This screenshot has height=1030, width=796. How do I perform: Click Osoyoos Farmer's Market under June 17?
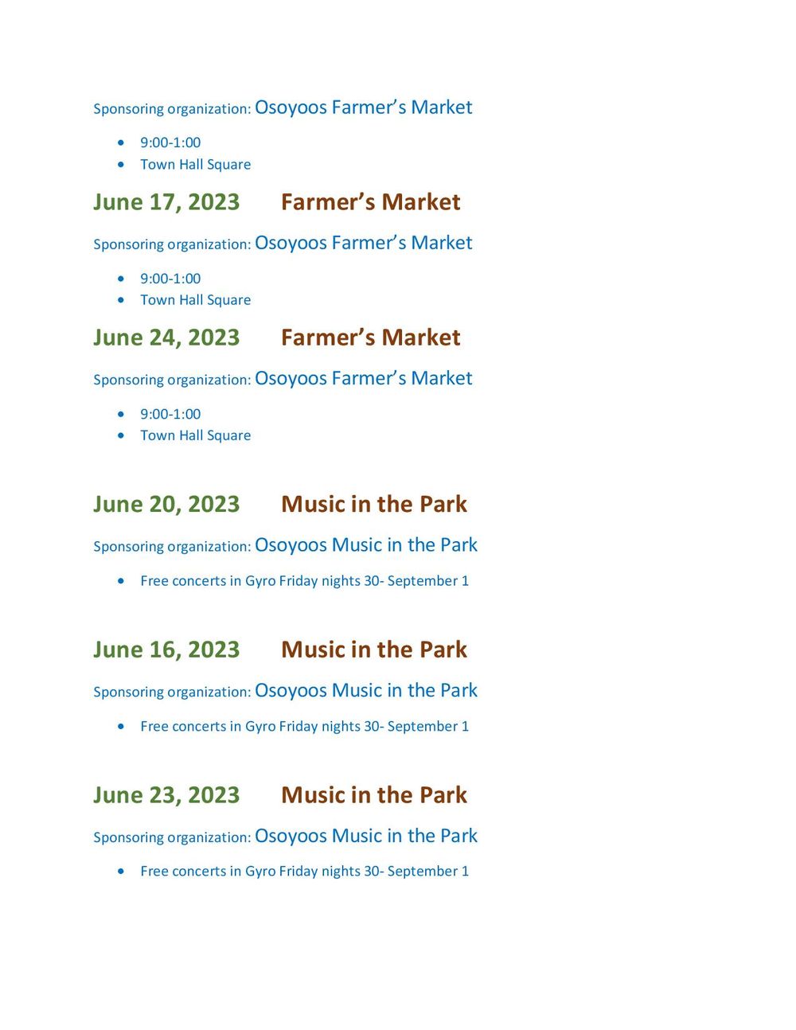point(364,243)
